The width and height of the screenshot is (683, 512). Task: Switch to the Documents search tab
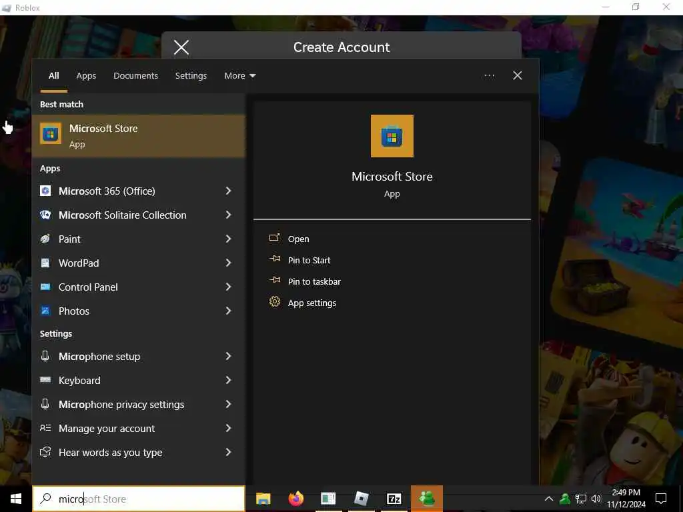135,76
